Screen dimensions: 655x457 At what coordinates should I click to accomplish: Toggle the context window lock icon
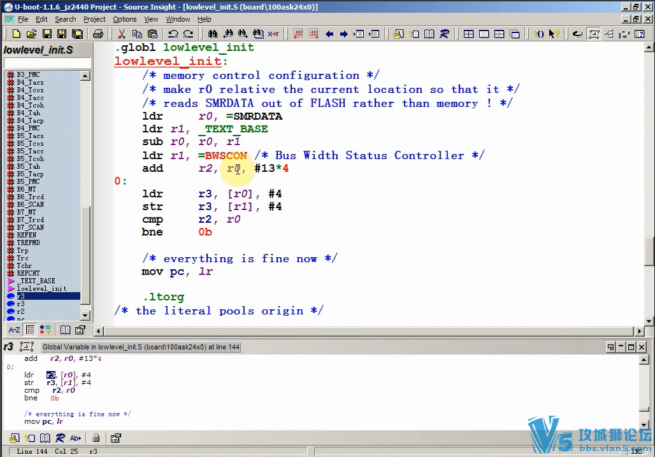point(96,438)
